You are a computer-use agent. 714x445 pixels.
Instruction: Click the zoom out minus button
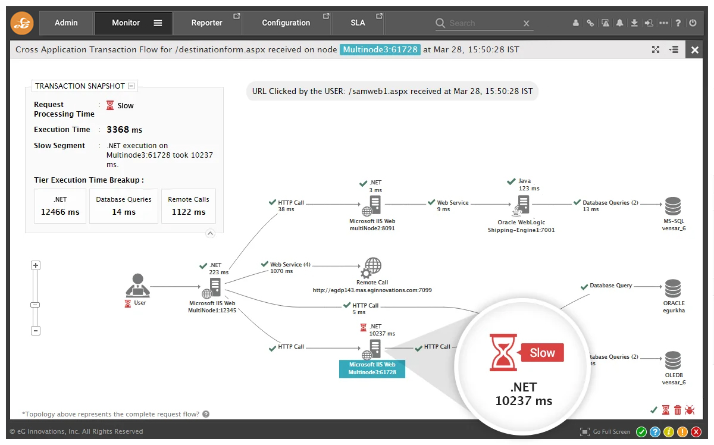[36, 331]
